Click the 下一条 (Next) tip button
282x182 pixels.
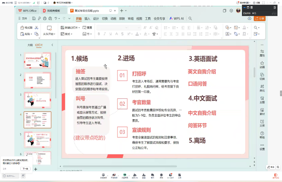(x=25, y=169)
